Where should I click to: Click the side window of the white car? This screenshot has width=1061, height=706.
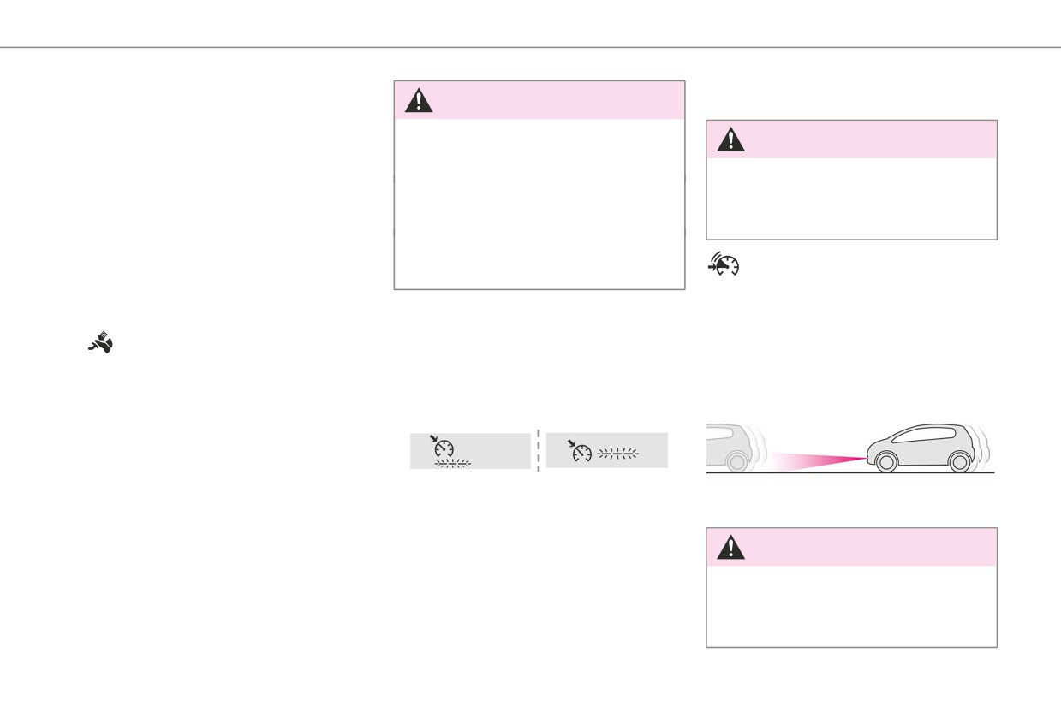point(925,434)
